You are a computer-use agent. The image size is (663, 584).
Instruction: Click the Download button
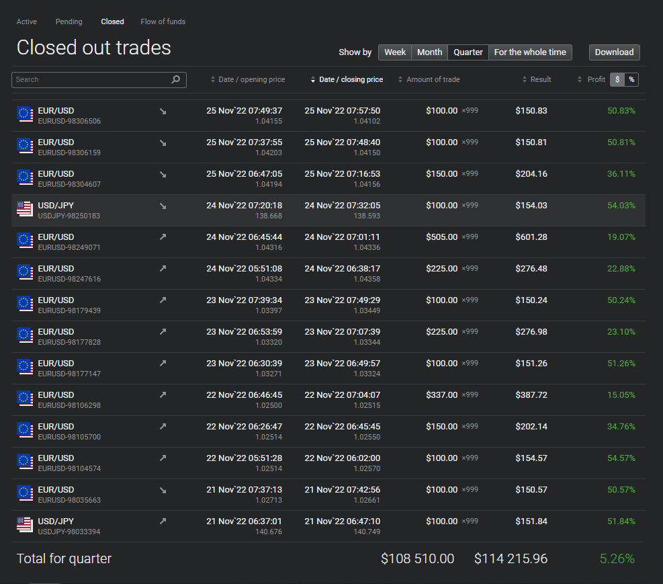point(614,52)
